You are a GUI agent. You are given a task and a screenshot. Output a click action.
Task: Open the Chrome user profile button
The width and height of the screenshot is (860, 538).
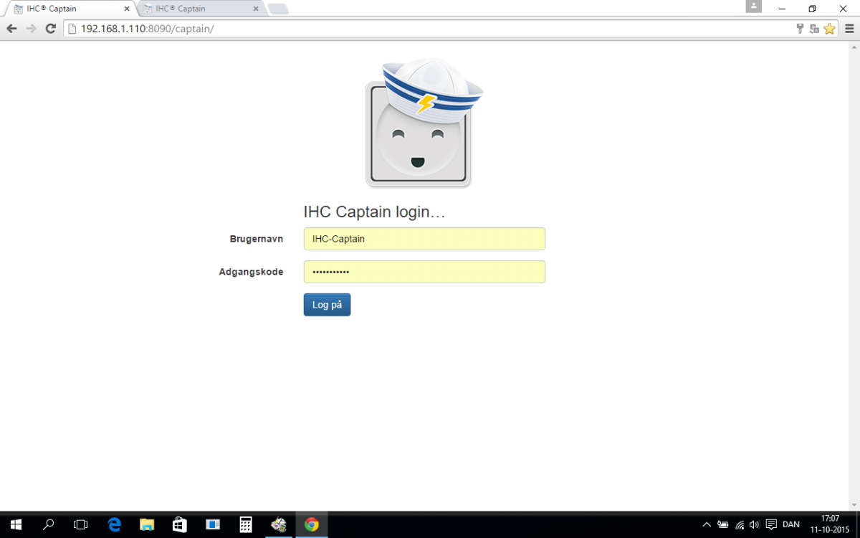point(753,6)
